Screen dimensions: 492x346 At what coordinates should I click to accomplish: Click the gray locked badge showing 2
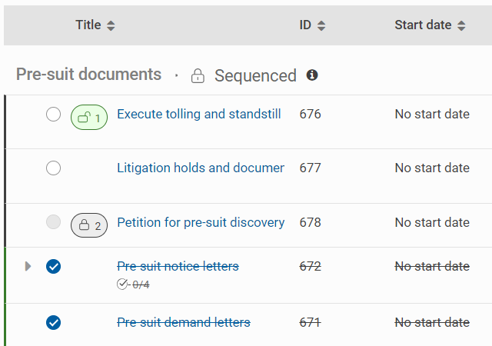coord(89,225)
